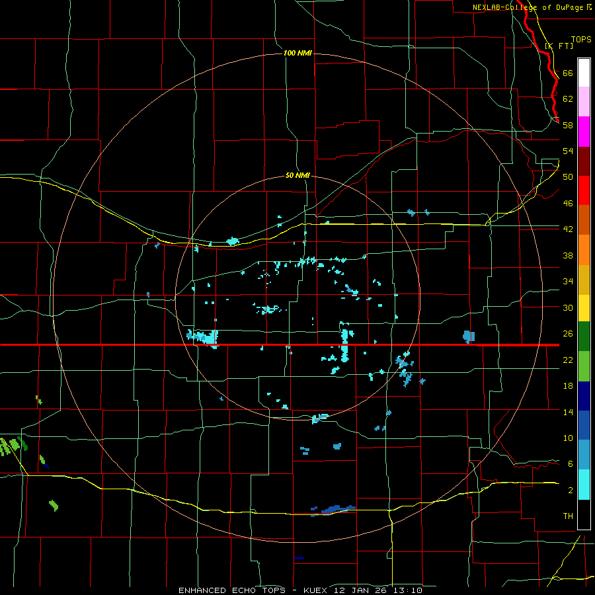Pick the yellow legend swatch
595x595 pixels.
point(584,309)
